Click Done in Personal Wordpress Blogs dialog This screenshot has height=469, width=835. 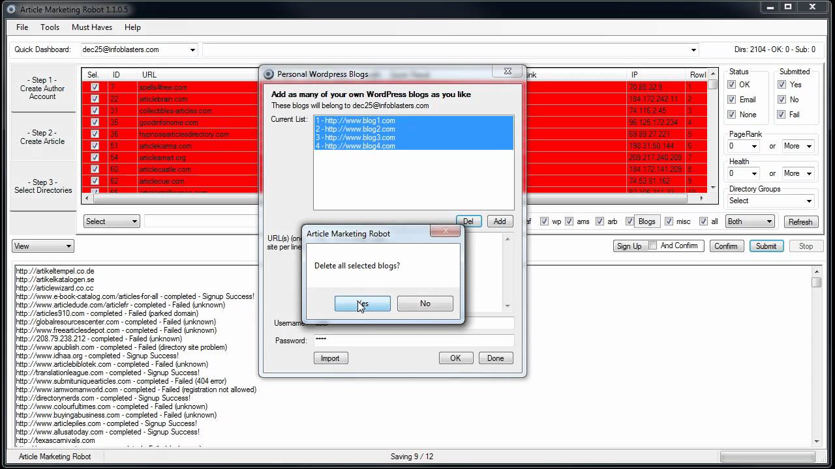point(495,358)
